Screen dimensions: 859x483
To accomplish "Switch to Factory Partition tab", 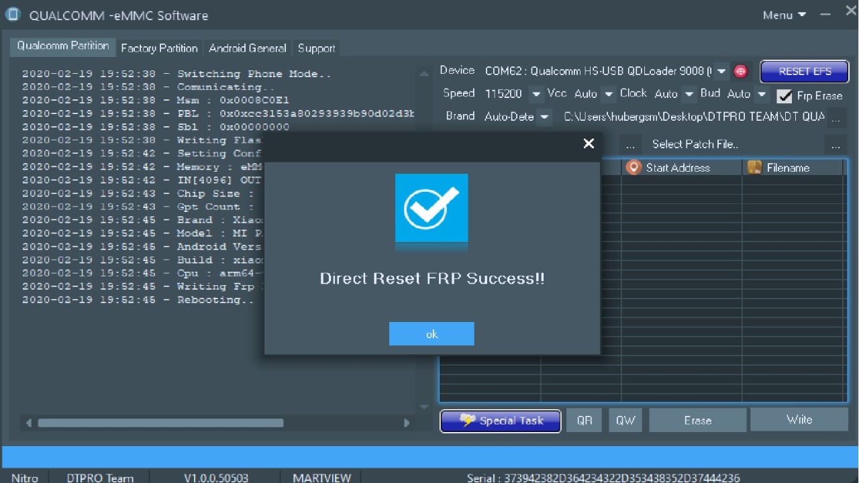I will tap(159, 48).
